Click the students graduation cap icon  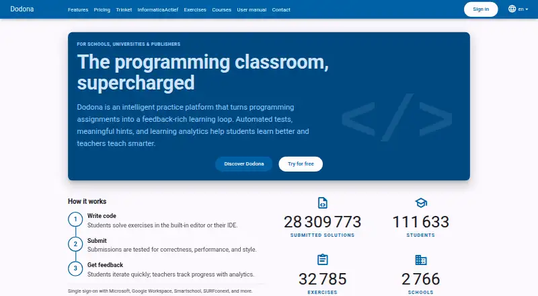tap(421, 203)
